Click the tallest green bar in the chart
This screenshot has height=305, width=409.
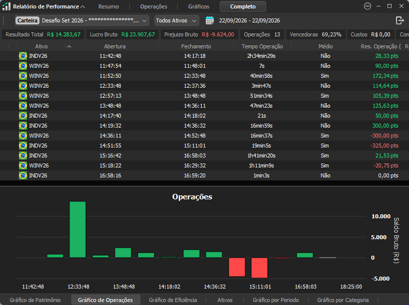(x=77, y=230)
